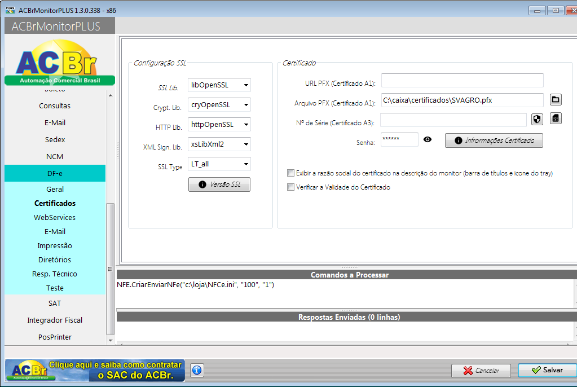This screenshot has width=577, height=387.
Task: Select Sedex in the sidebar
Action: click(x=55, y=139)
